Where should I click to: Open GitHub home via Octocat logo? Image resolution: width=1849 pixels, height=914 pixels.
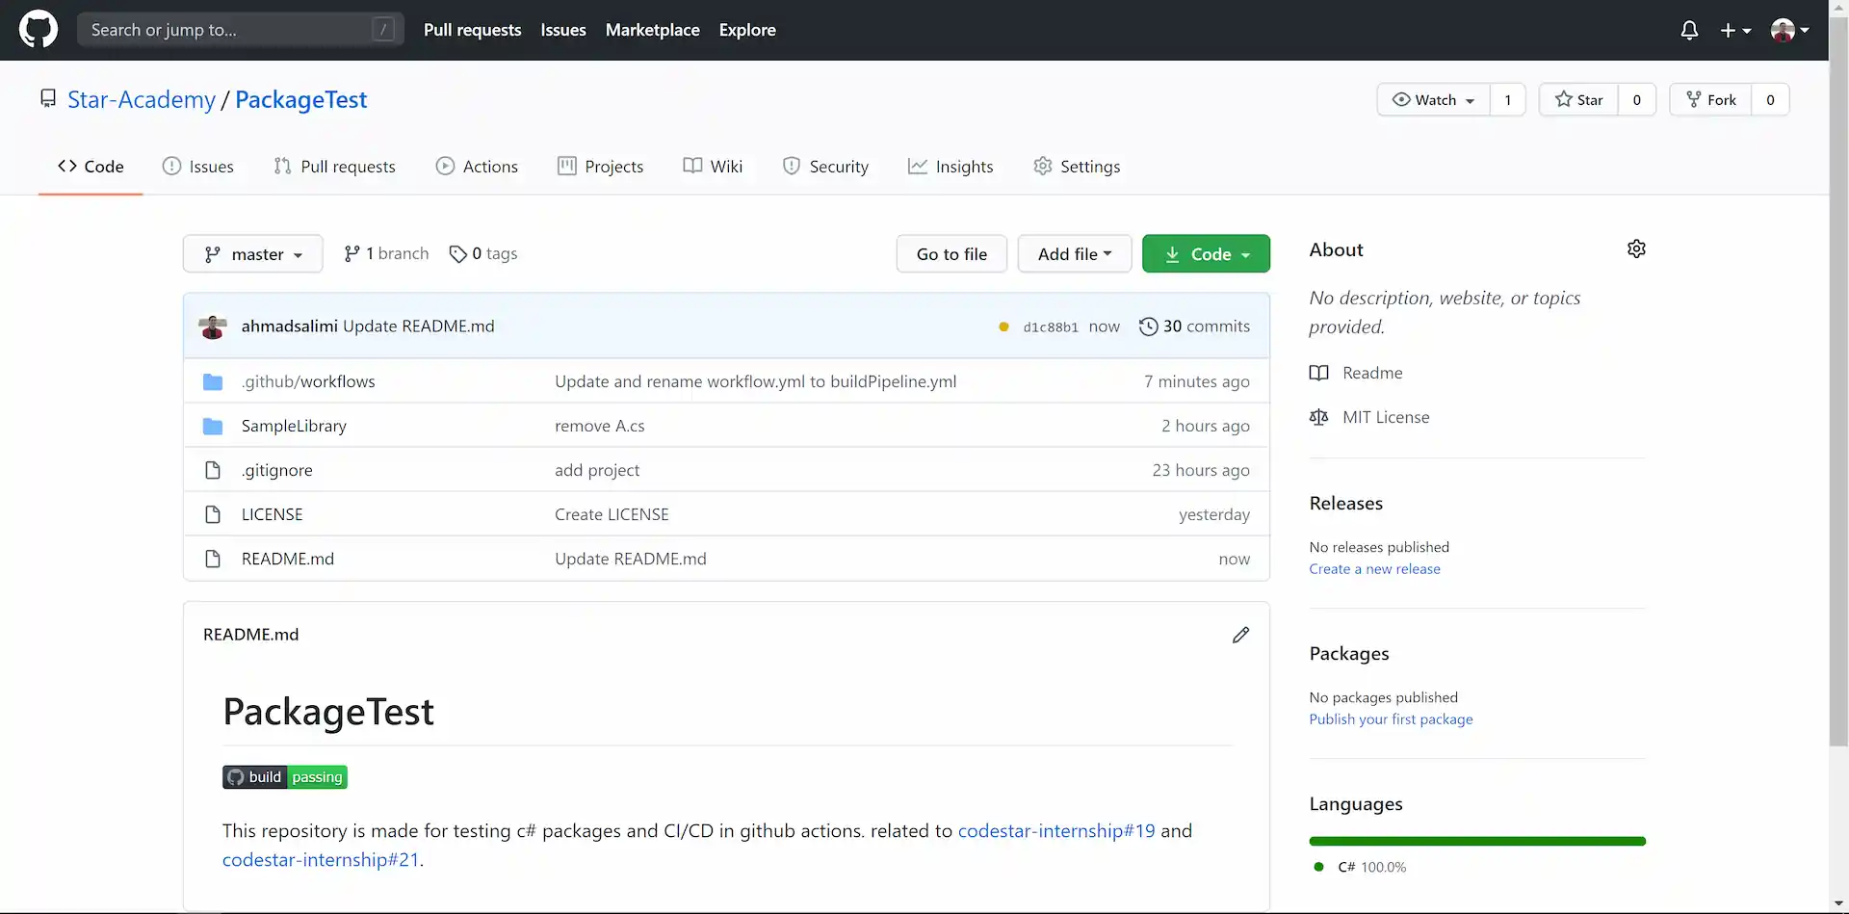(x=39, y=30)
